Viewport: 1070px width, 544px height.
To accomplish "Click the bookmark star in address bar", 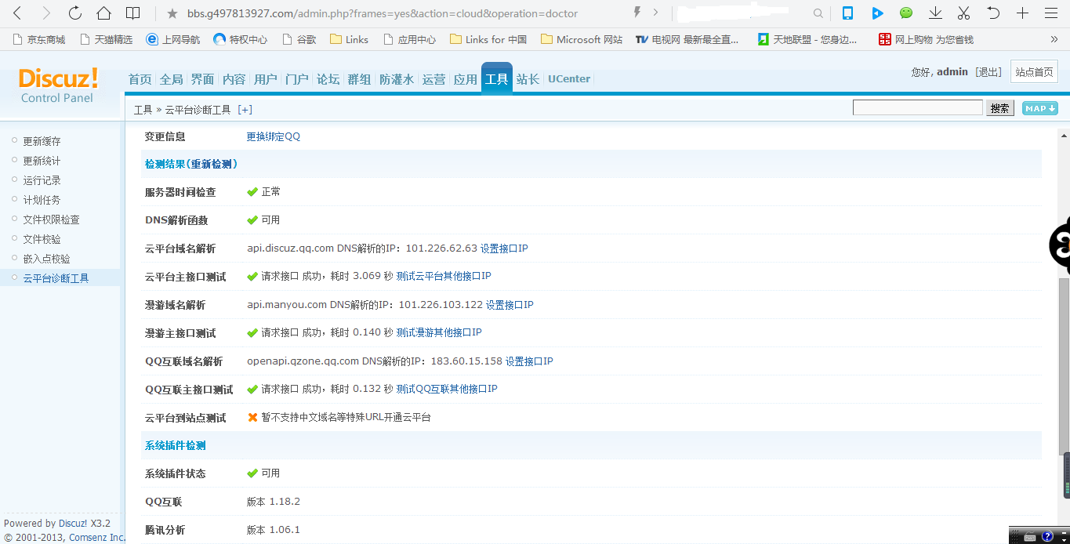I will pos(172,13).
